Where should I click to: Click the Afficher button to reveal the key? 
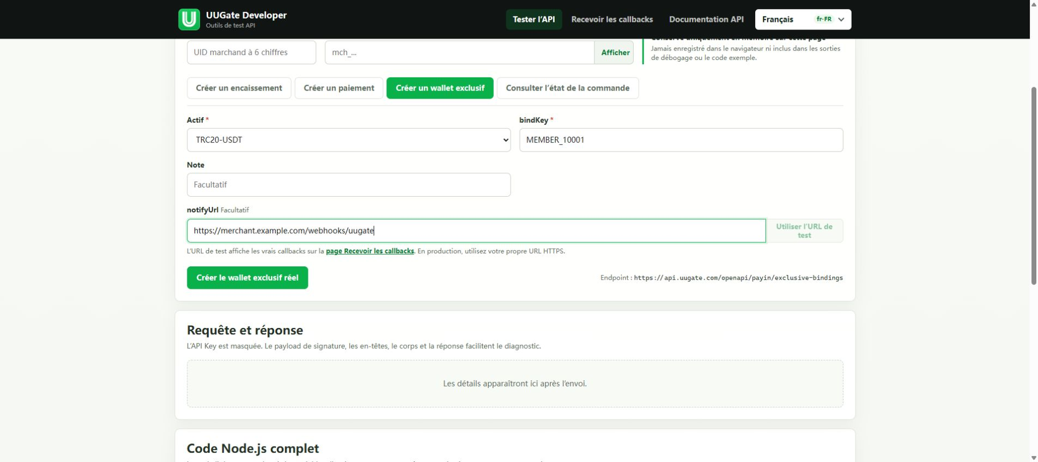615,52
